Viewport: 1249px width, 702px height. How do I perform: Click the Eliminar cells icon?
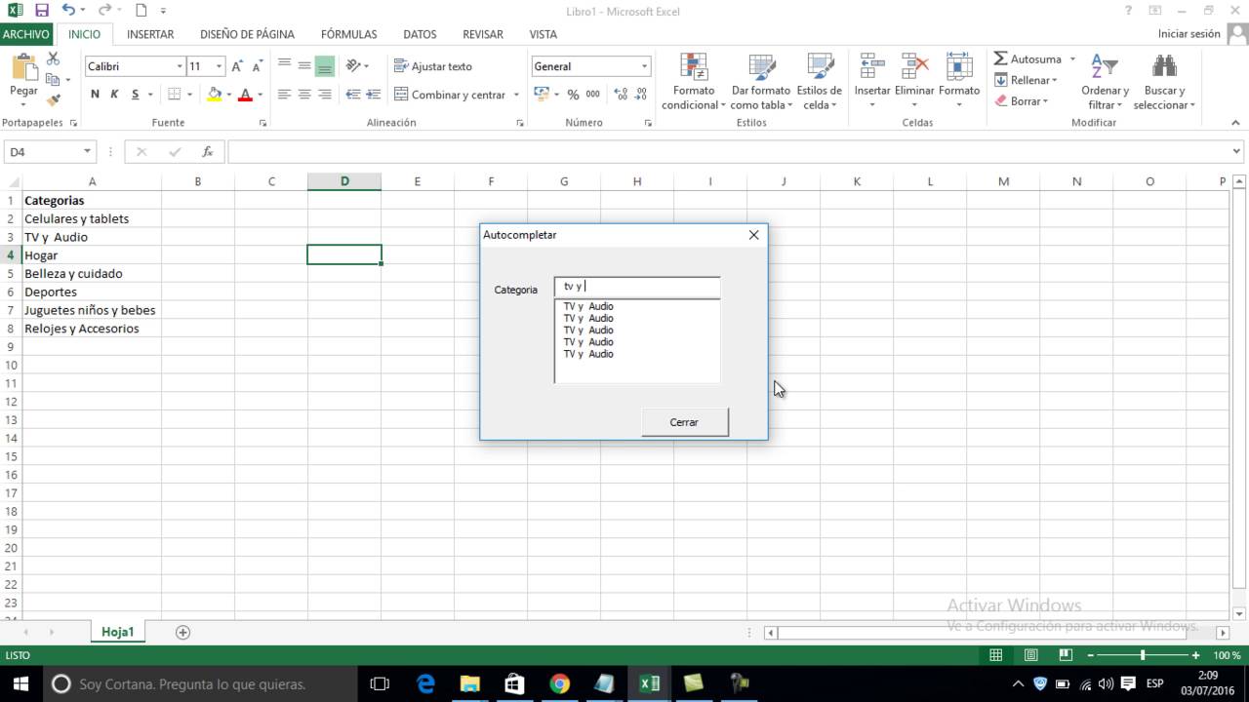[x=915, y=66]
